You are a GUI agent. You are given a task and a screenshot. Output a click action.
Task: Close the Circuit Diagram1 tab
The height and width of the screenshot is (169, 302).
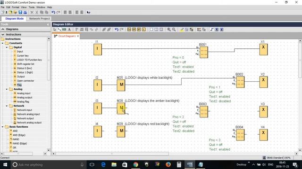tap(78, 36)
